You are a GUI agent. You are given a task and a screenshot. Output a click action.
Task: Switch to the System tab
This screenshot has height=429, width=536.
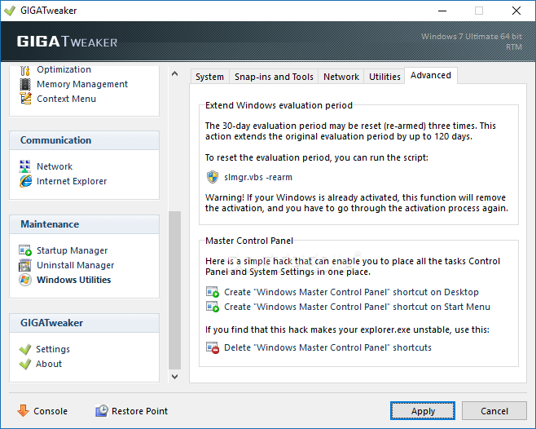[209, 77]
